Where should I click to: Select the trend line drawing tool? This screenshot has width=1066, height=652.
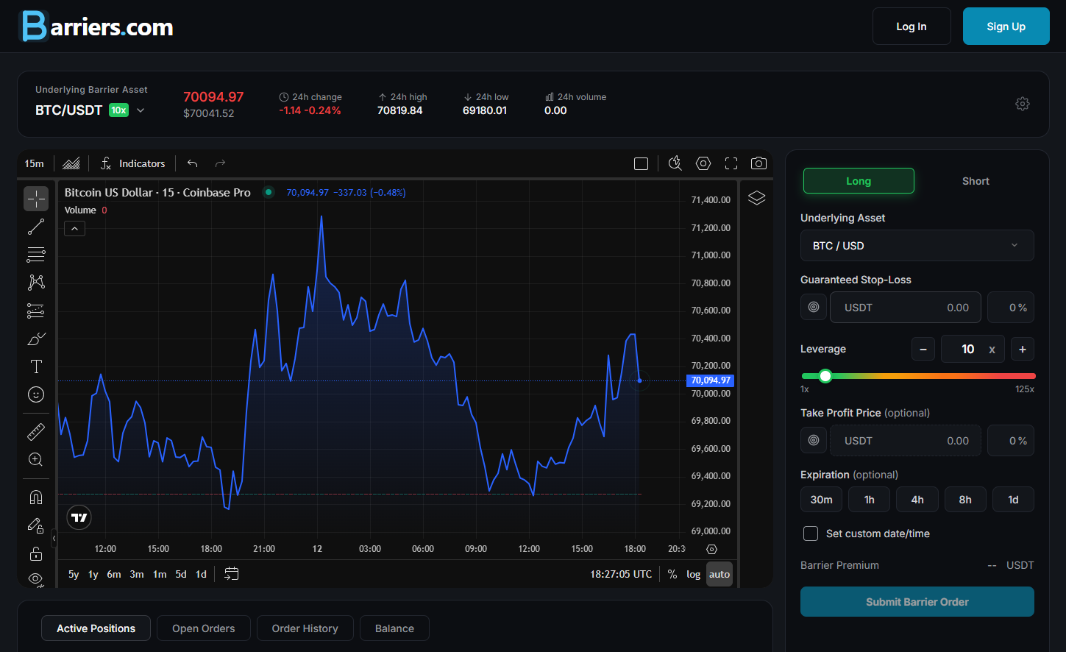[x=36, y=227]
